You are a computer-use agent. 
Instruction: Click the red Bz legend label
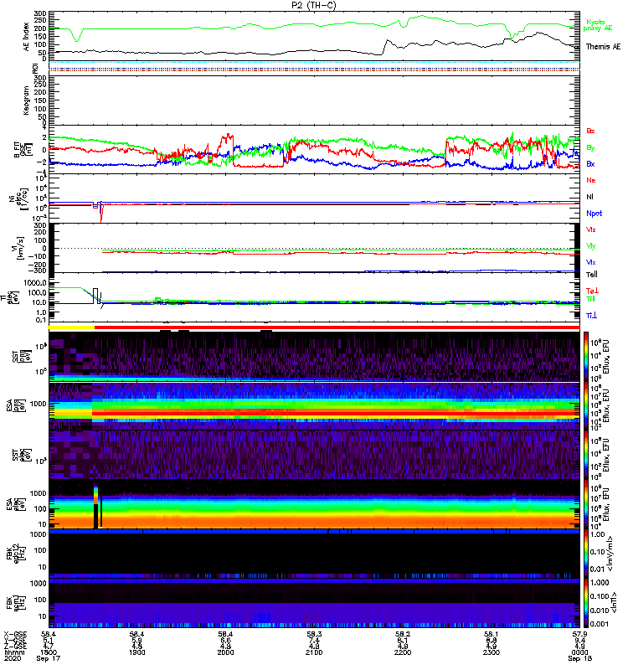(x=590, y=131)
